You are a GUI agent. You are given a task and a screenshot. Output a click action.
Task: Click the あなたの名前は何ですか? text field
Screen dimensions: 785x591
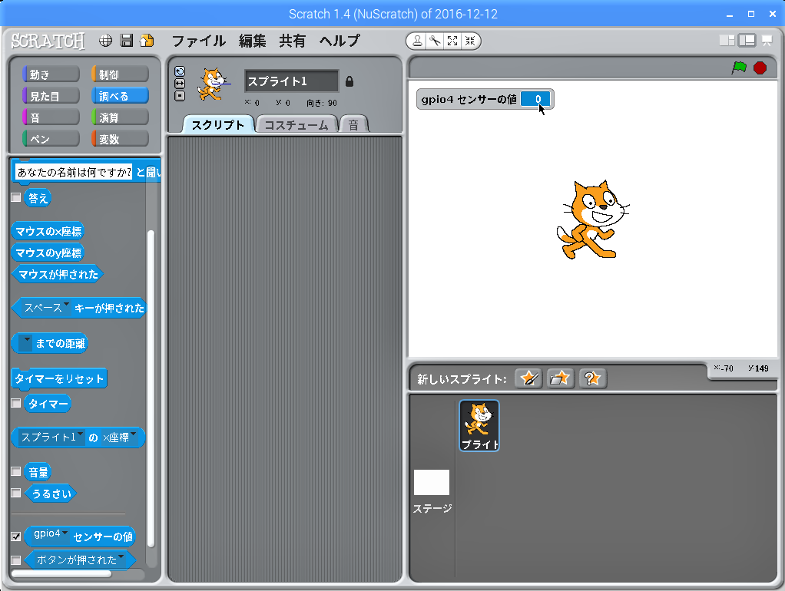tap(74, 172)
